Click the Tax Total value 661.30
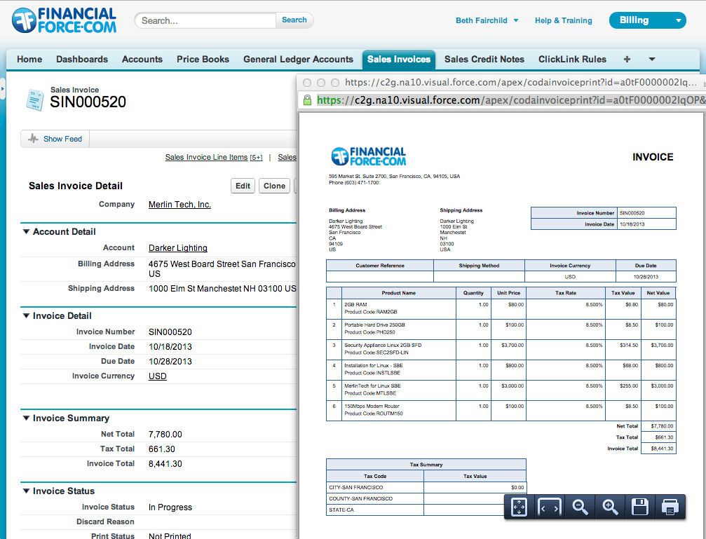 pyautogui.click(x=162, y=449)
